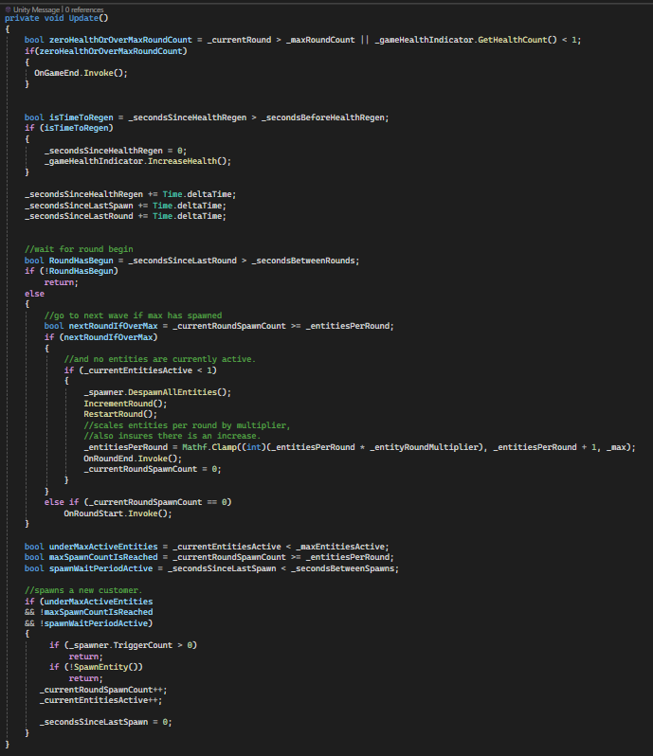Screen dimensions: 653x756
Task: Click the "RestartRound();" call line
Action: click(x=120, y=414)
